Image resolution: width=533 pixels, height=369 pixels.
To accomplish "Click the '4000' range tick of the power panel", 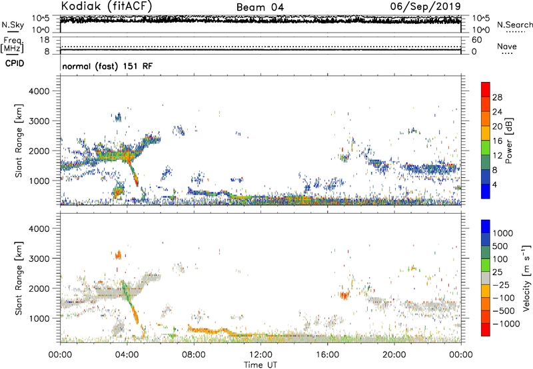I will tap(39, 91).
